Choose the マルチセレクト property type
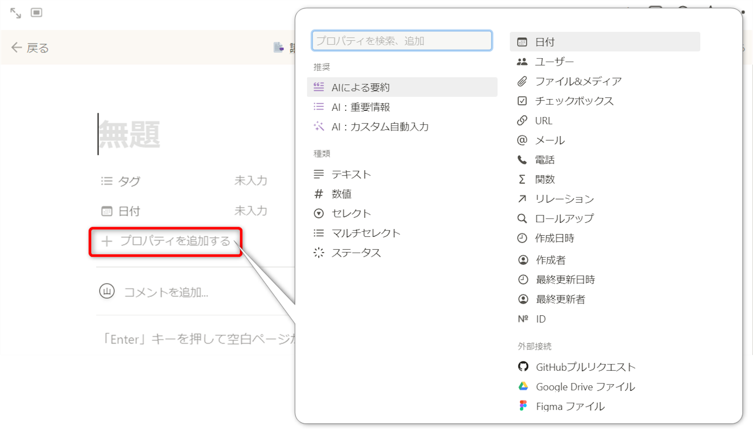This screenshot has width=753, height=429. pos(365,233)
